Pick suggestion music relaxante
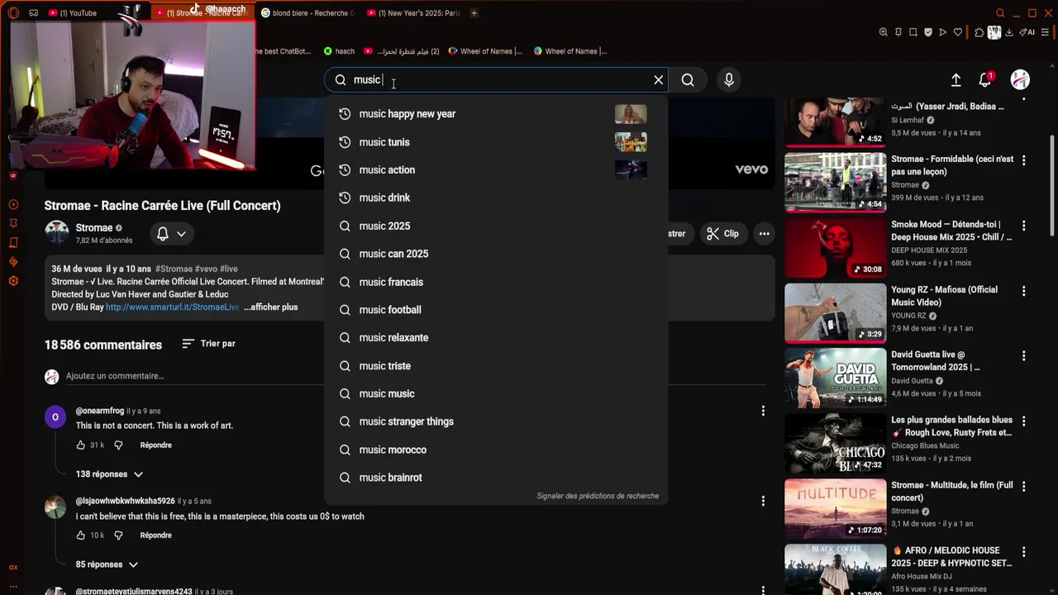Screen dimensions: 1058x595 click(496, 338)
